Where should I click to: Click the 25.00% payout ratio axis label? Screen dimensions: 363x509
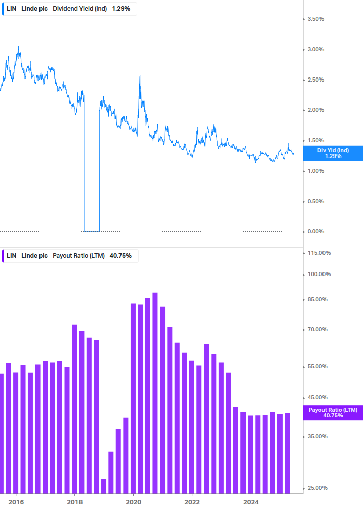pyautogui.click(x=317, y=488)
